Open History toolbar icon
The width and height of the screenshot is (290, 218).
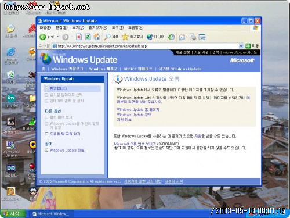[x=171, y=37]
